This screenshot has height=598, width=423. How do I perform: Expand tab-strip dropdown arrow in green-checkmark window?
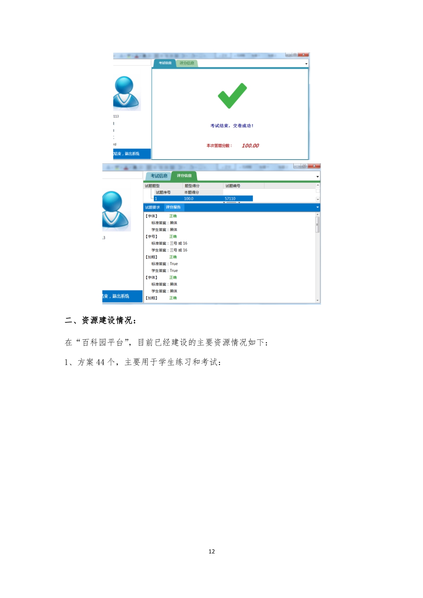(x=306, y=64)
